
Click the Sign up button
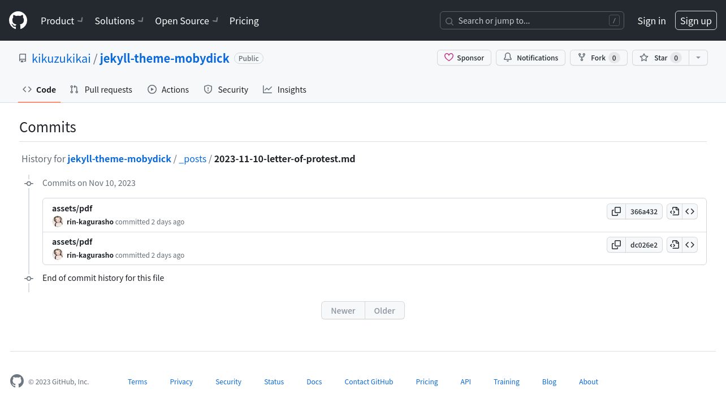696,20
